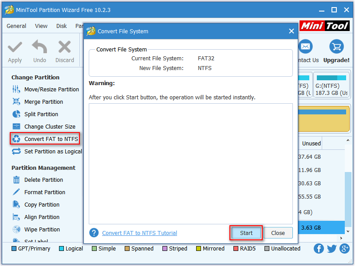This screenshot has width=355, height=266.
Task: Open Change Cluster Size
Action: pyautogui.click(x=48, y=126)
